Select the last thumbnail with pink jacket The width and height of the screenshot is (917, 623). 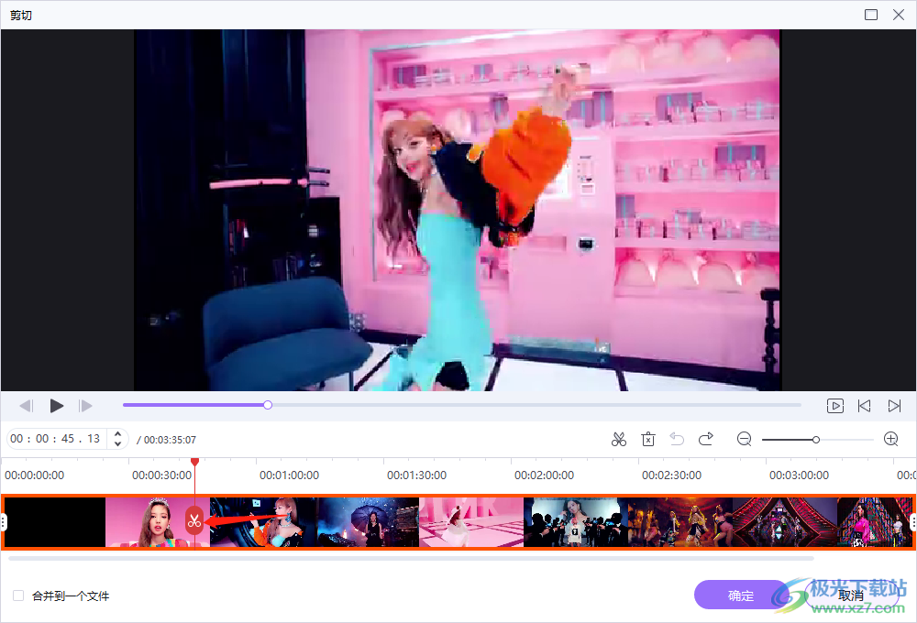[874, 522]
